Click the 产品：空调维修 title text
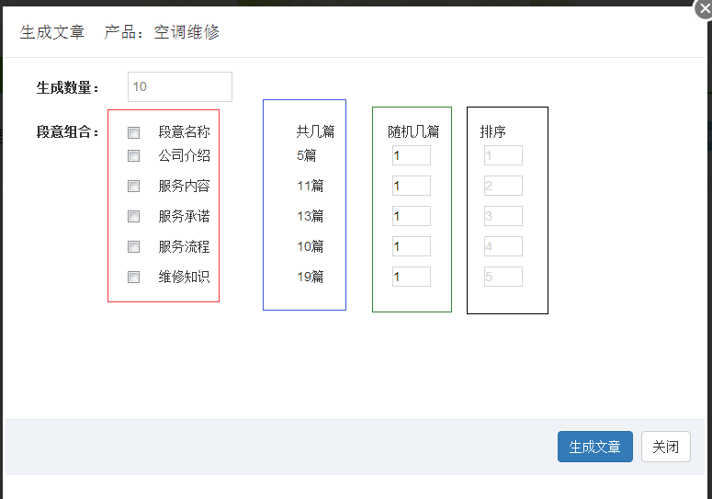Screen dimensions: 712x499 (162, 32)
